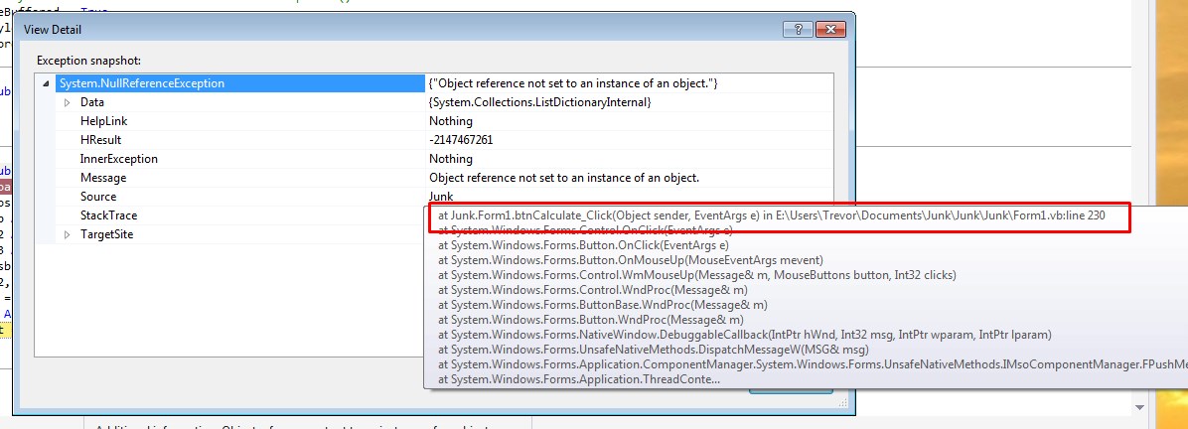Select the InnerException property row

118,159
